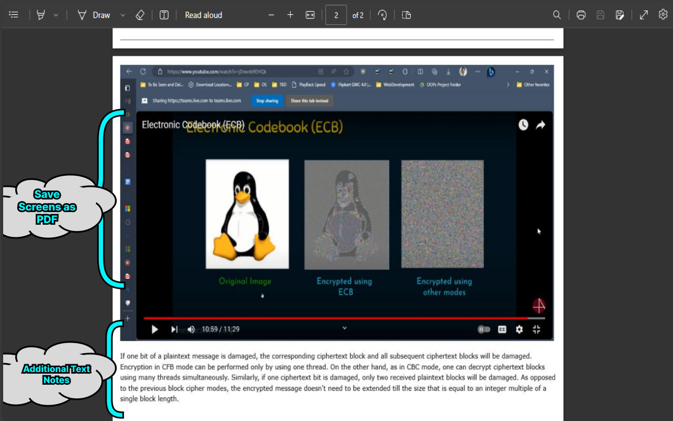The width and height of the screenshot is (673, 421).
Task: Click the page number input field
Action: pos(336,15)
